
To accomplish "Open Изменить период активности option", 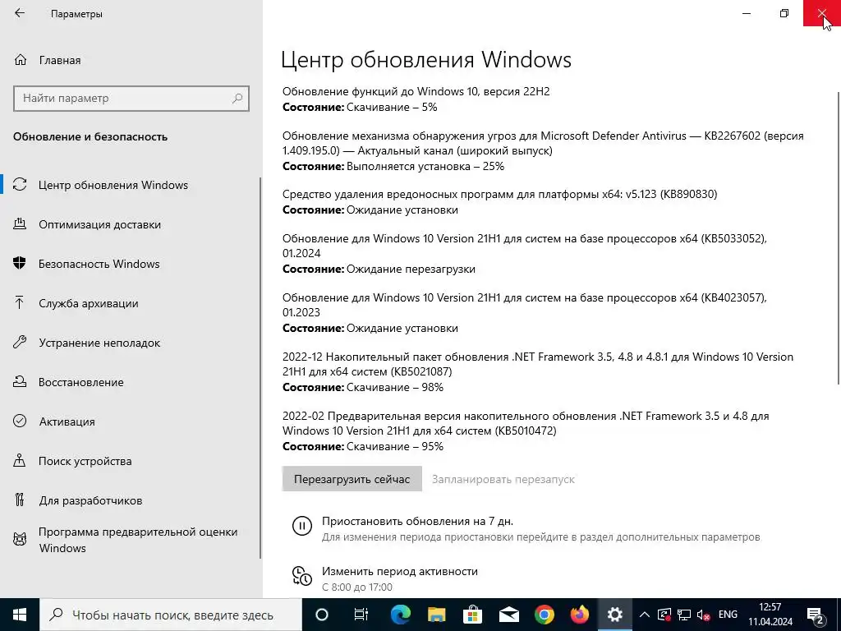I will [400, 572].
